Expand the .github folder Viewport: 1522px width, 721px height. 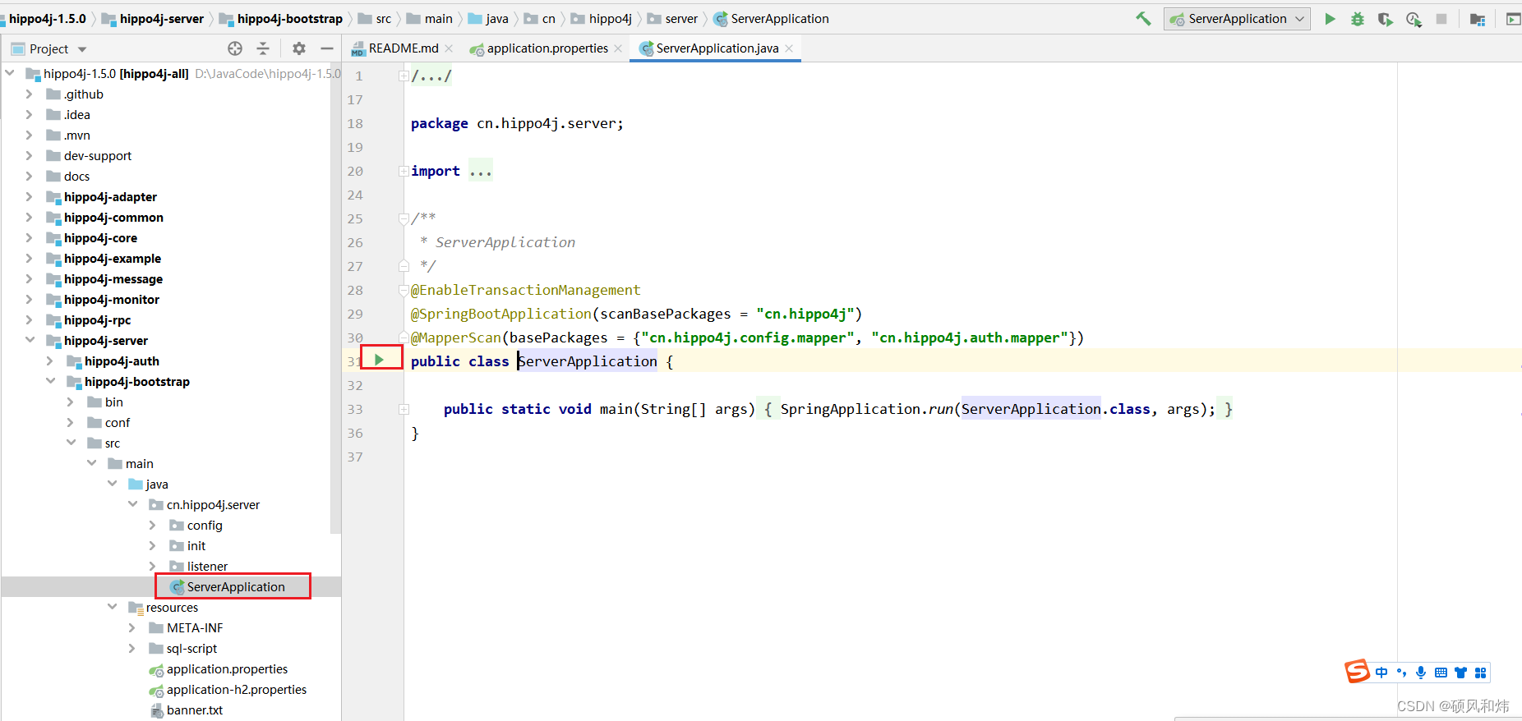point(30,94)
